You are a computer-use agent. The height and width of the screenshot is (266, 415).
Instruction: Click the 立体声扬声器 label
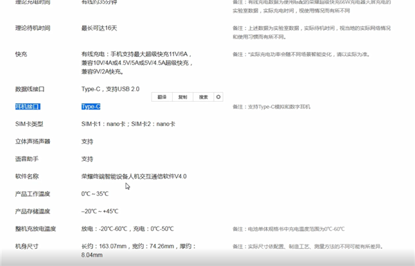(33, 141)
